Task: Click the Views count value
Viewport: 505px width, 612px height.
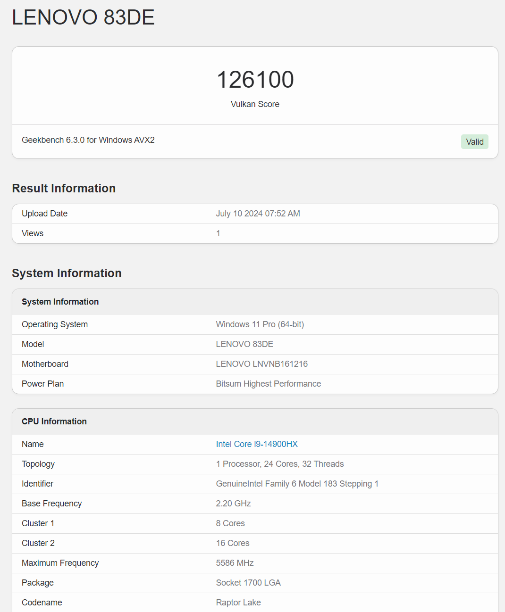Action: pyautogui.click(x=218, y=233)
